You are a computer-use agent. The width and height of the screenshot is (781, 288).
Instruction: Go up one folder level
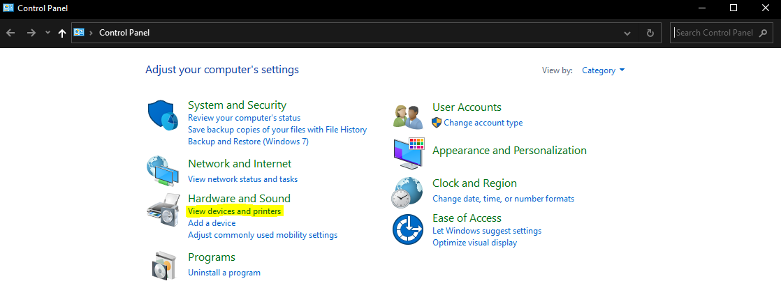61,33
